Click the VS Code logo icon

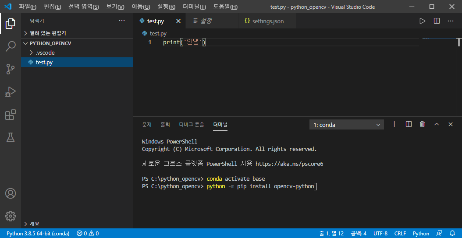pos(8,7)
